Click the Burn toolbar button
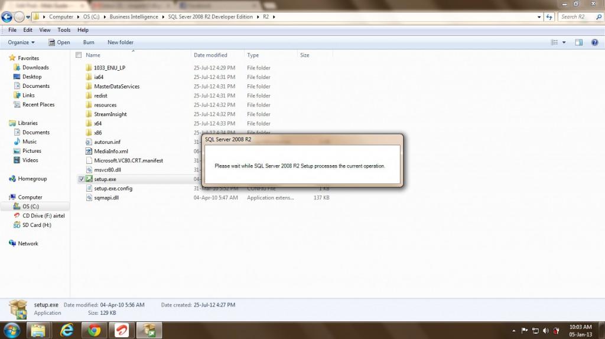This screenshot has height=339, width=605. point(89,42)
